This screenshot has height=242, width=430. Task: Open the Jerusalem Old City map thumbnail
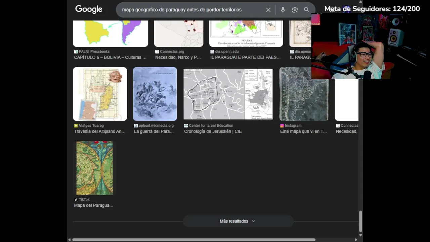coord(228,94)
